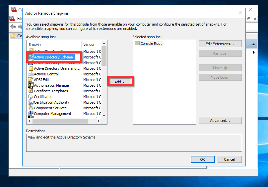Open File menu in background console window
This screenshot has height=187, width=268.
(20, 19)
